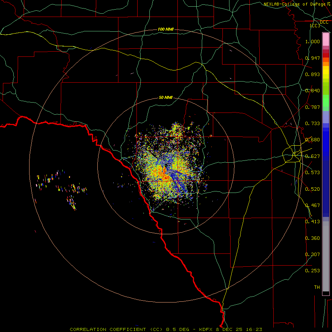Pick the red swatch on the color bar
The height and width of the screenshot is (332, 332).
coord(326,55)
